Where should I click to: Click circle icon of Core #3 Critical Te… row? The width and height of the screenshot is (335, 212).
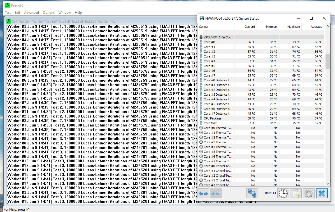201,180
